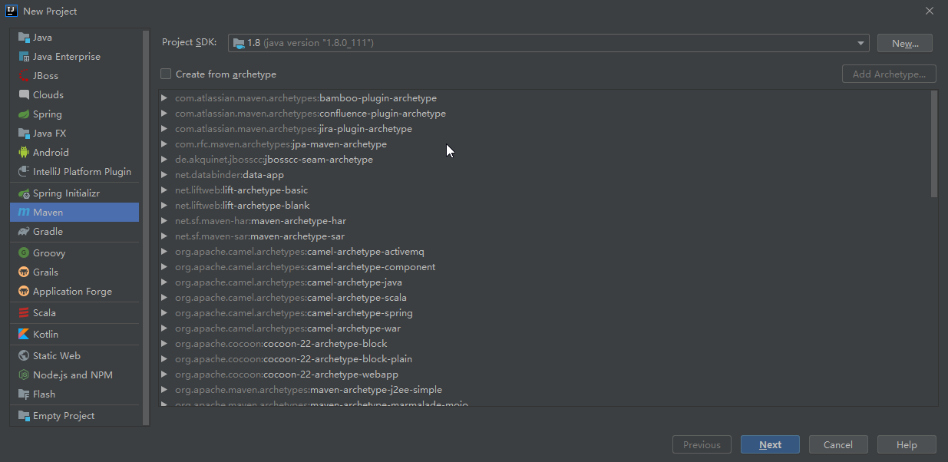The width and height of the screenshot is (948, 462).
Task: Select the Kotlin K icon
Action: [24, 334]
